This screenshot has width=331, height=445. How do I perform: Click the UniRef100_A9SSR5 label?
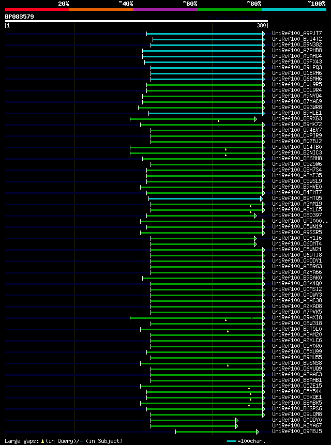[297, 232]
